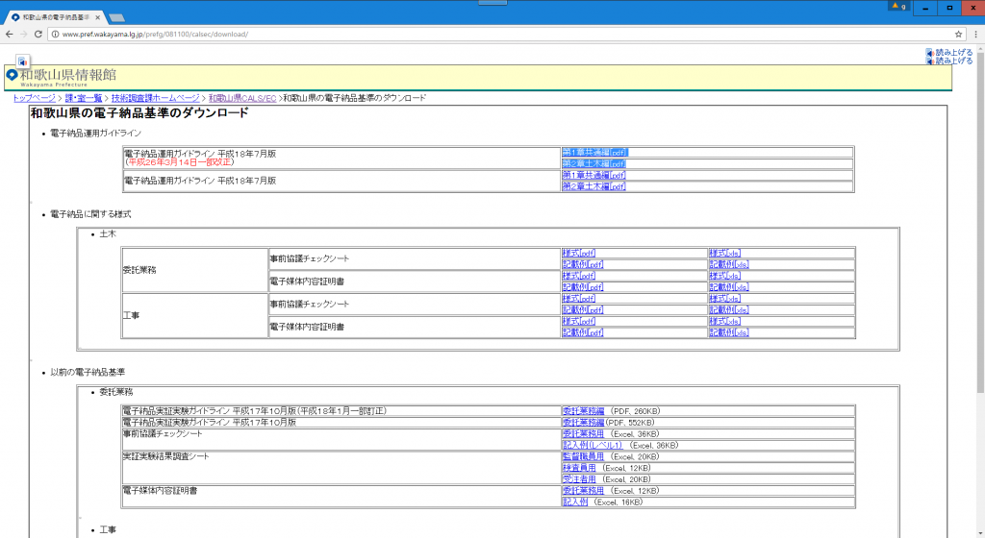The height and width of the screenshot is (538, 985).
Task: Go to 技術調査課ホームページ breadcrumb
Action: click(155, 98)
